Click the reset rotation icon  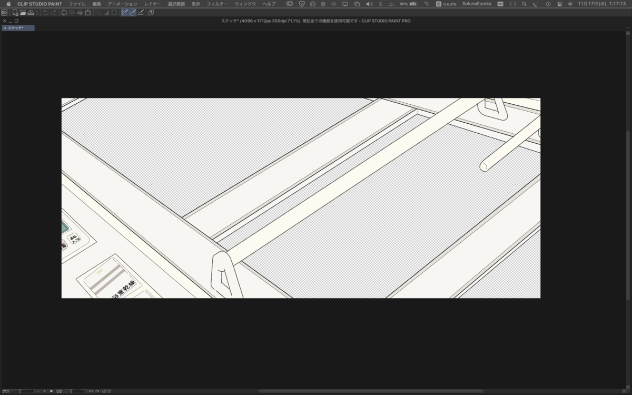pyautogui.click(x=104, y=391)
